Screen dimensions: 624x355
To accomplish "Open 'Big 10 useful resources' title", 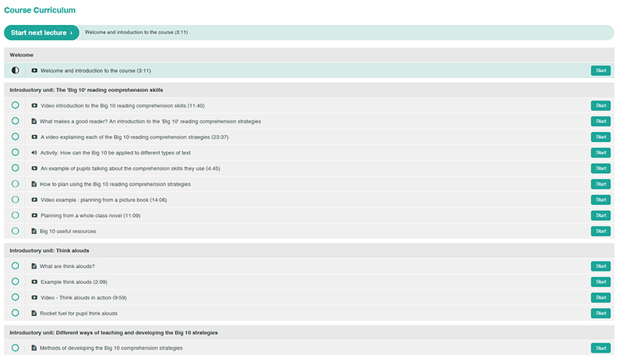I will (68, 231).
